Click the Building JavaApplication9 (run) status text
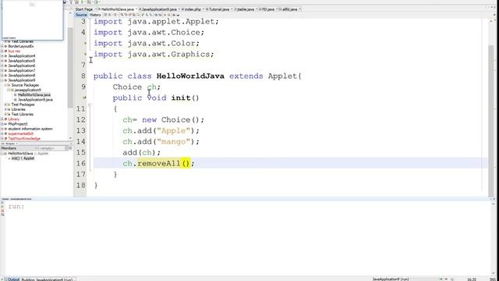This screenshot has height=281, width=499. tap(47, 279)
